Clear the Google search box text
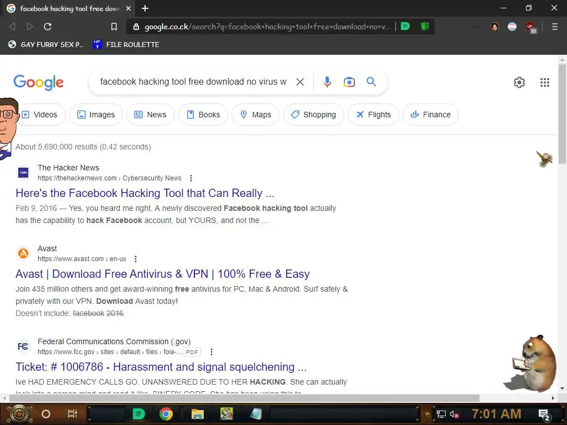Image resolution: width=567 pixels, height=425 pixels. coord(300,82)
